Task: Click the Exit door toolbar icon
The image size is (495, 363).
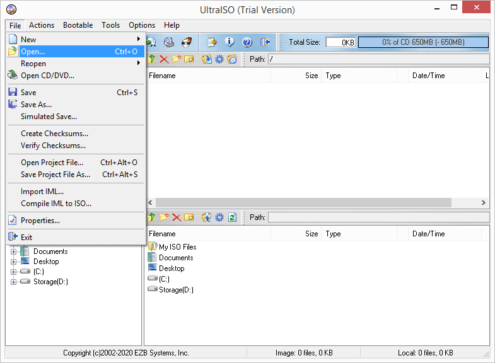Action: (x=265, y=42)
